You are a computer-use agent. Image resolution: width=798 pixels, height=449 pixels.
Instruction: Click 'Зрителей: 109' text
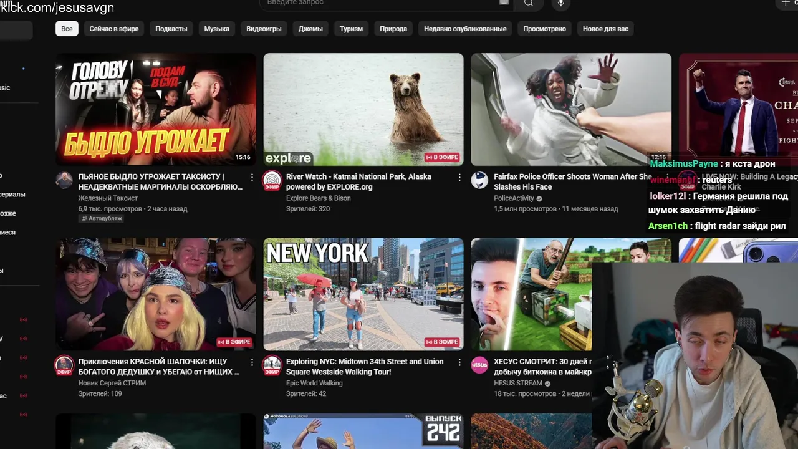click(100, 393)
